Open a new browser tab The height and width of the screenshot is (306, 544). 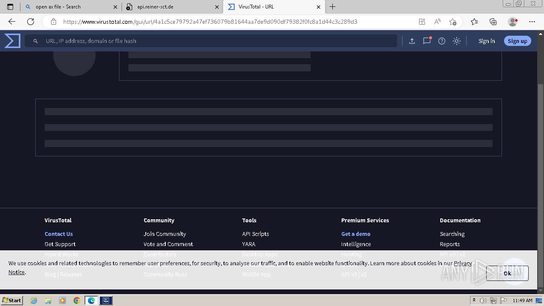click(333, 7)
